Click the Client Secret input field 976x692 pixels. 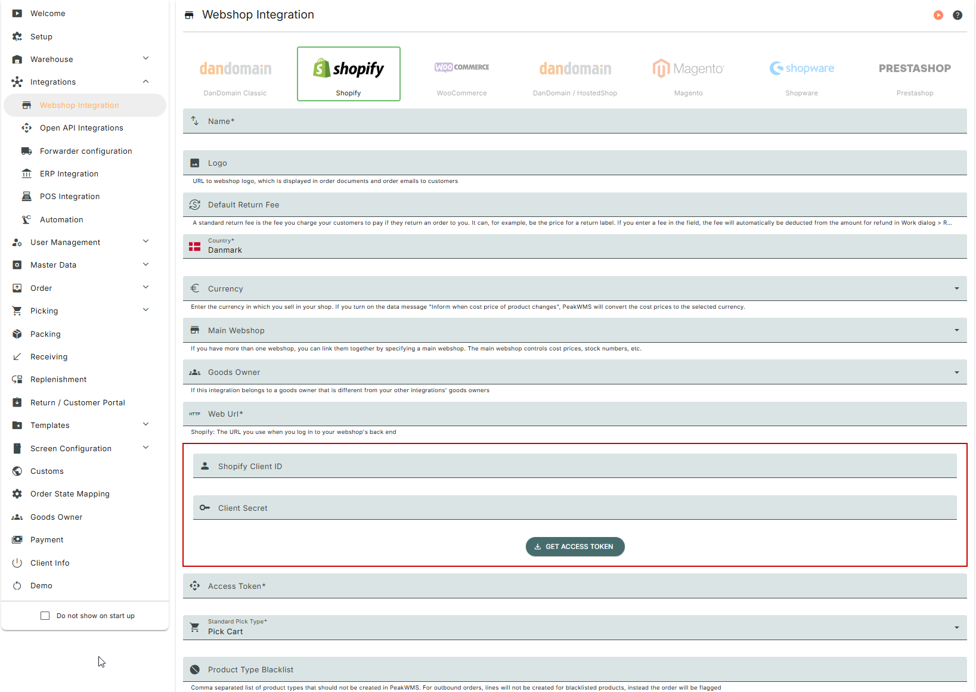[575, 508]
